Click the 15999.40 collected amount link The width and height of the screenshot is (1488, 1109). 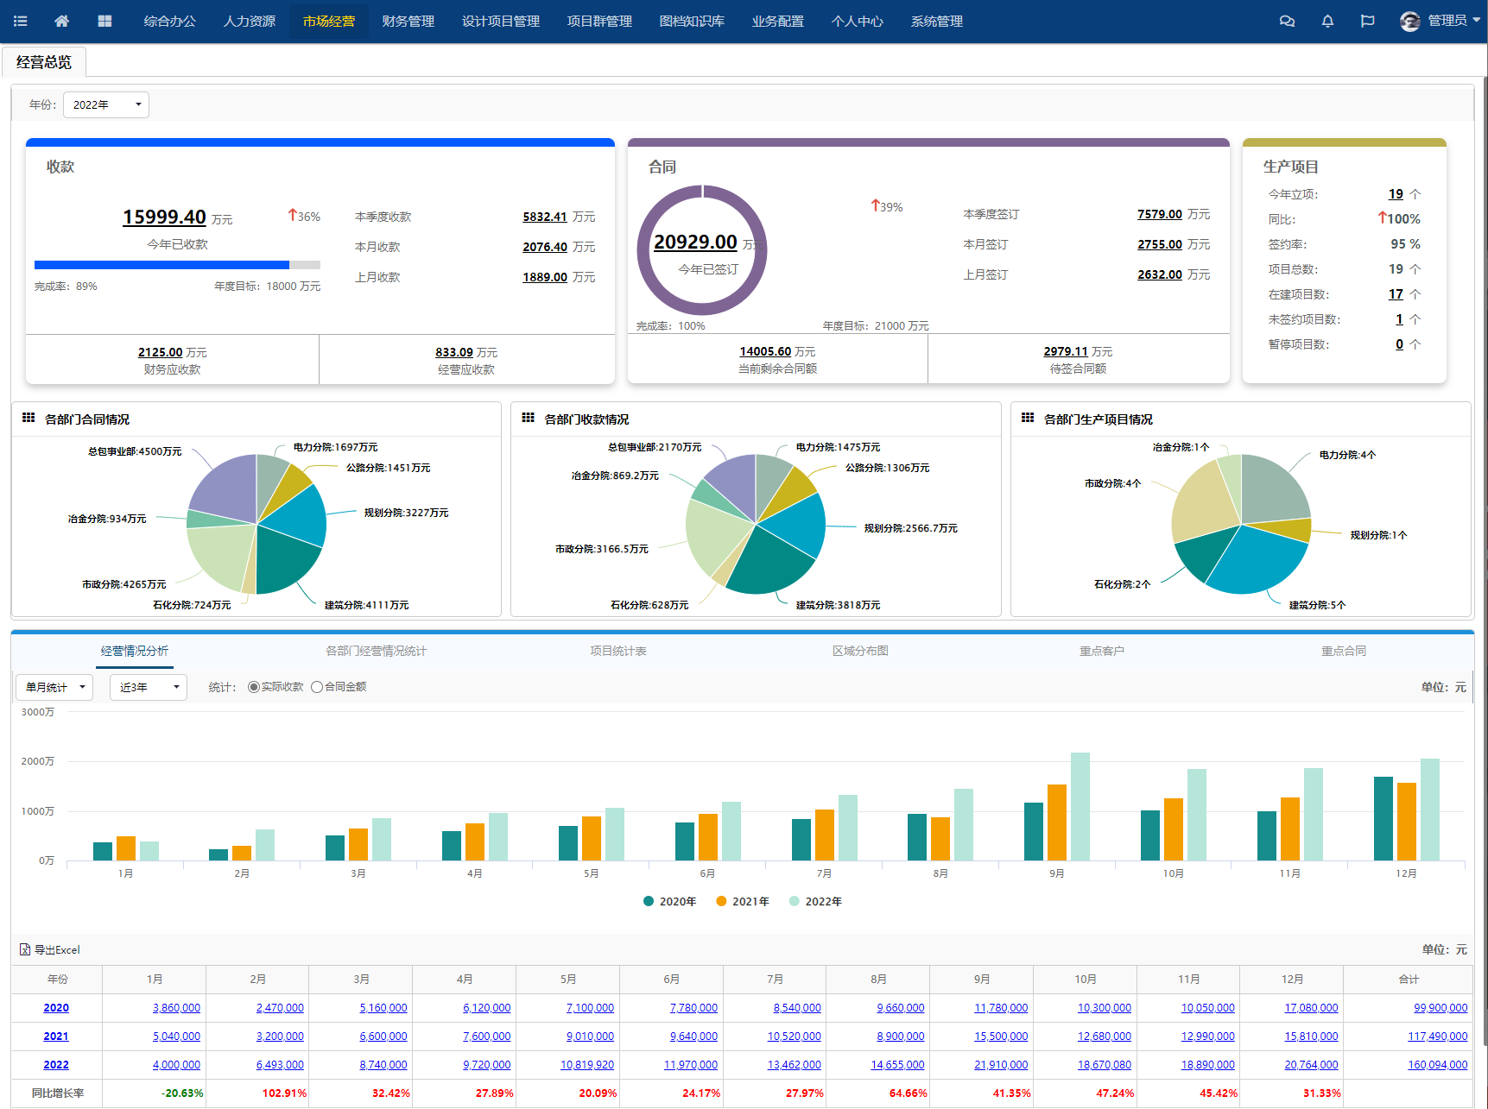[164, 217]
